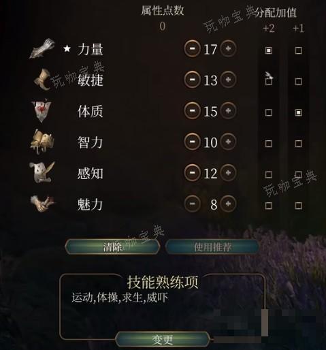
Task: Check the +2 bonus box for 敏捷
Action: [269, 82]
